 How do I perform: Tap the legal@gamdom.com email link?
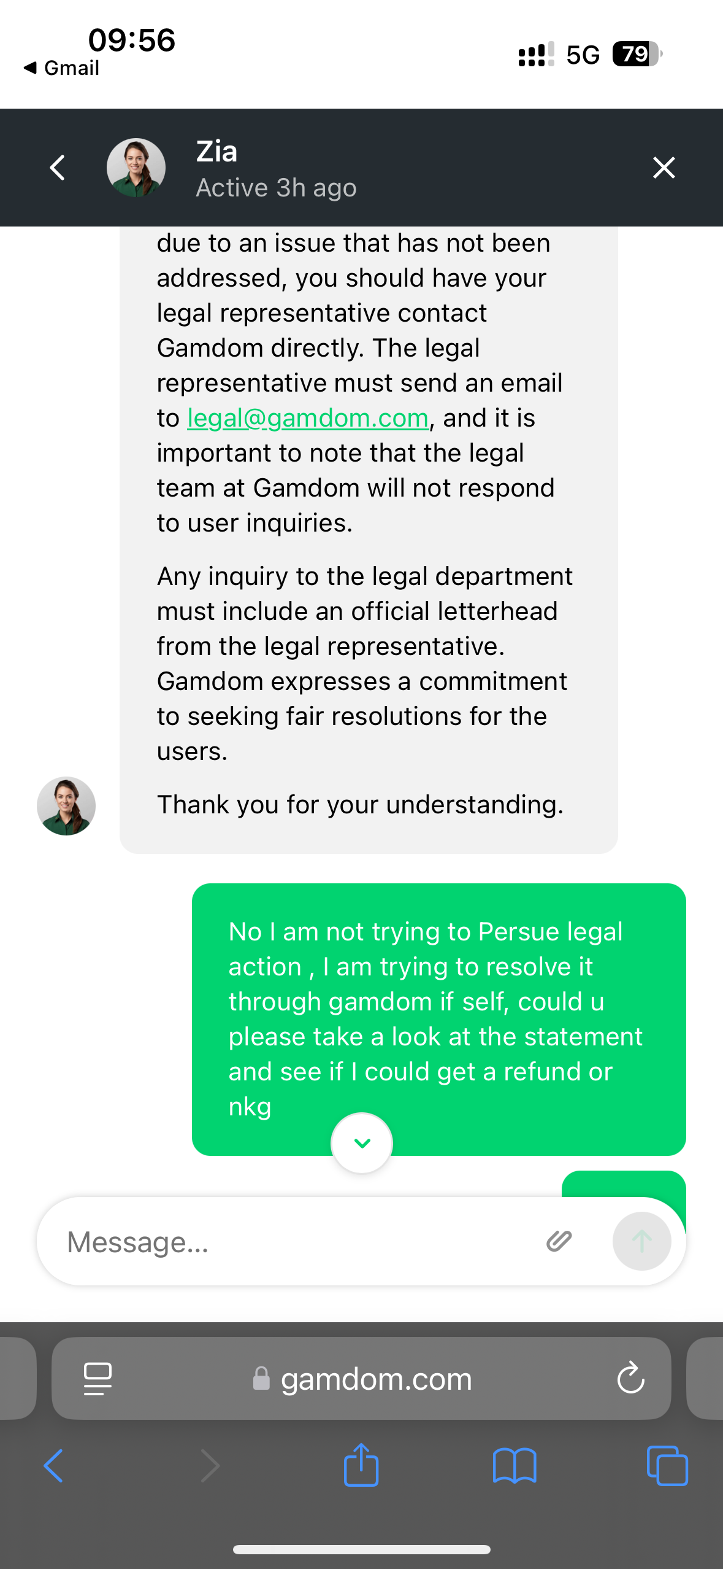pyautogui.click(x=307, y=418)
